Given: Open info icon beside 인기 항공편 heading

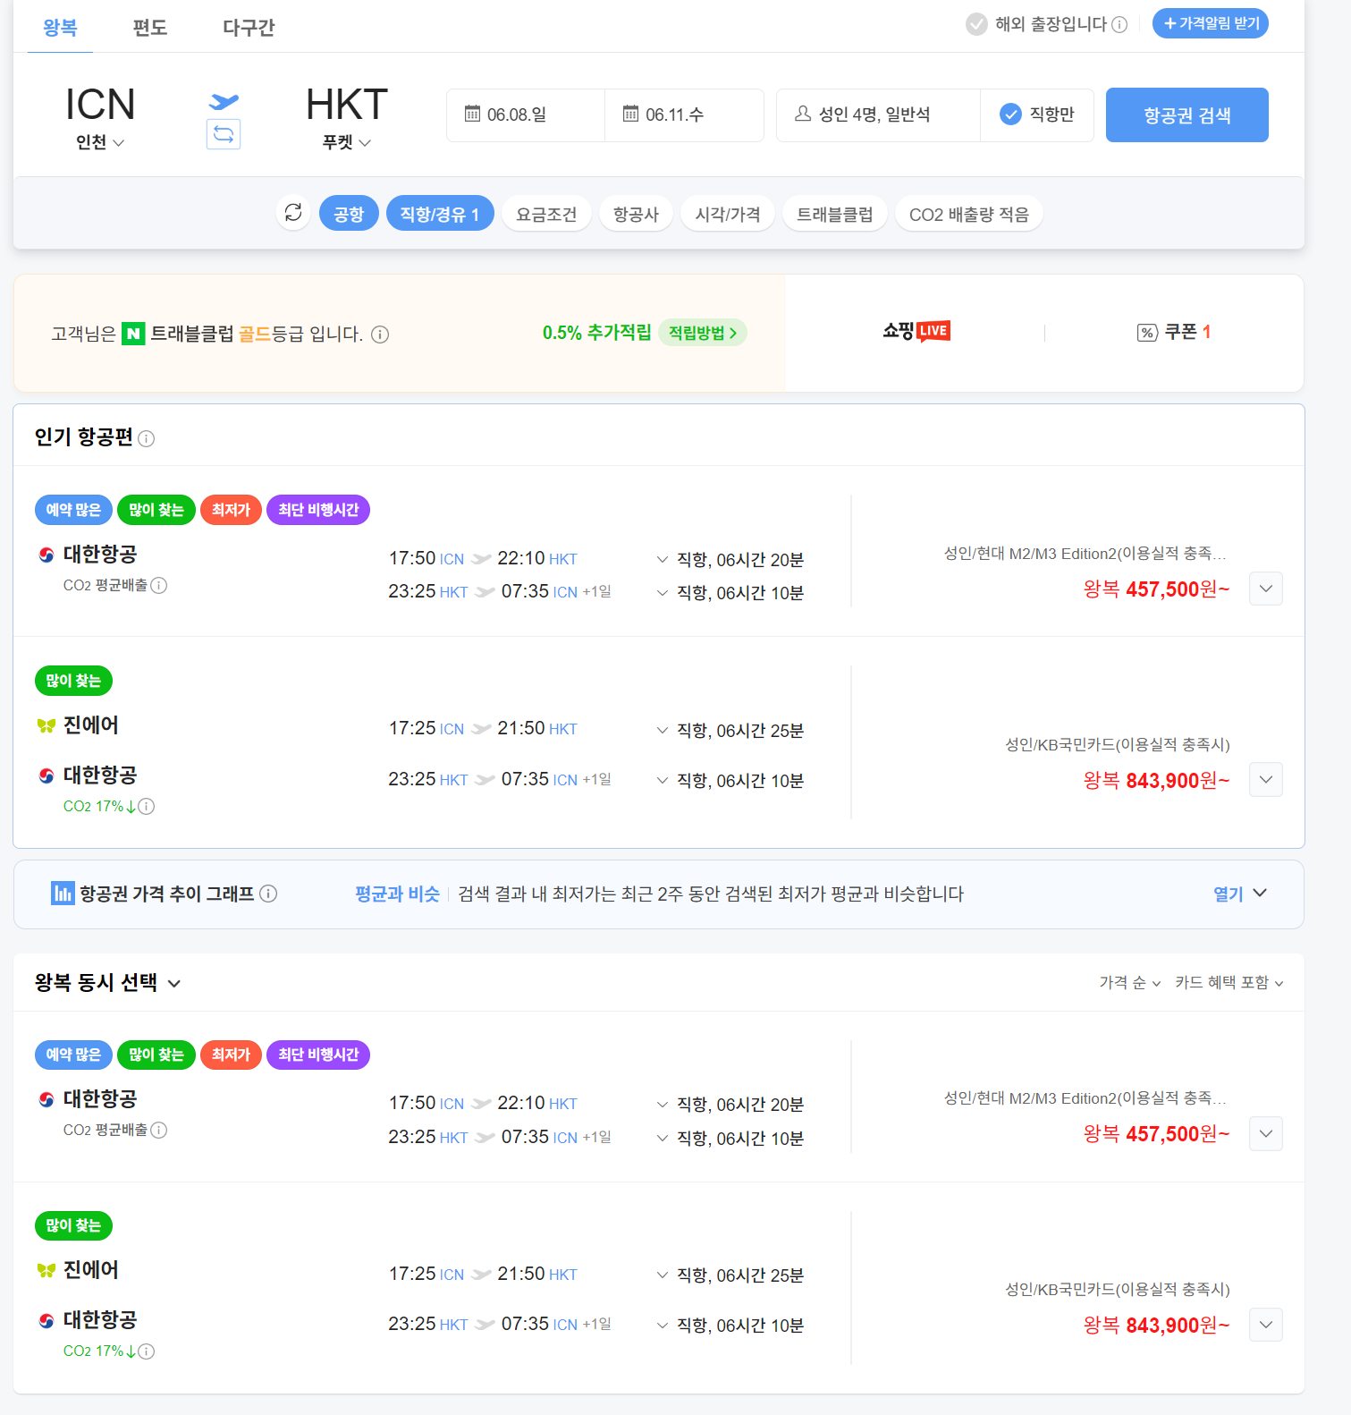Looking at the screenshot, I should (147, 438).
